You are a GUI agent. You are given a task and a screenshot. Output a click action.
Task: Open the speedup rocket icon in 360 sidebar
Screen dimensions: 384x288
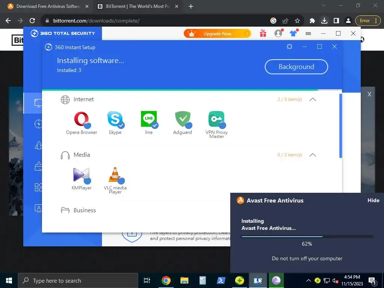(x=38, y=145)
